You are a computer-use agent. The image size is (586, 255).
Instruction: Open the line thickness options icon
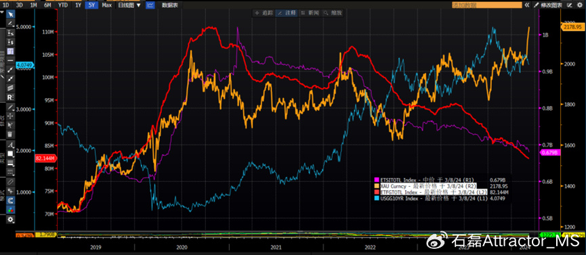click(10, 163)
